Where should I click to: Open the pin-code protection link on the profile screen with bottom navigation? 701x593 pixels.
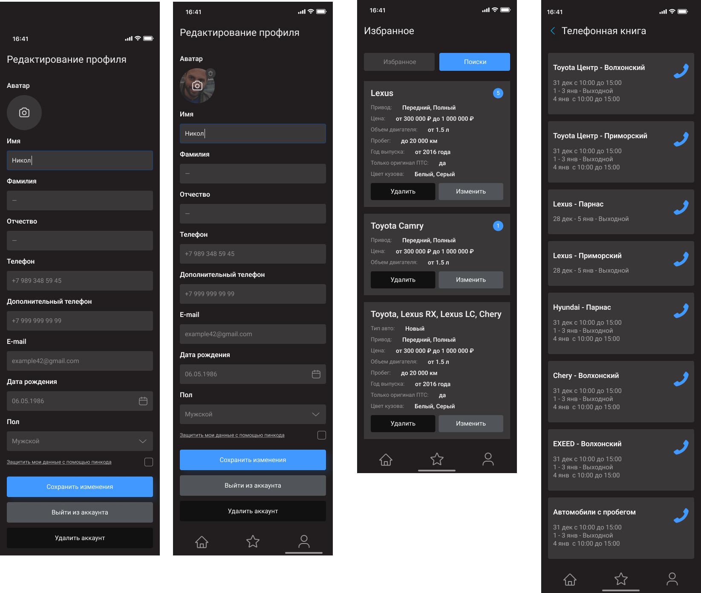[232, 435]
